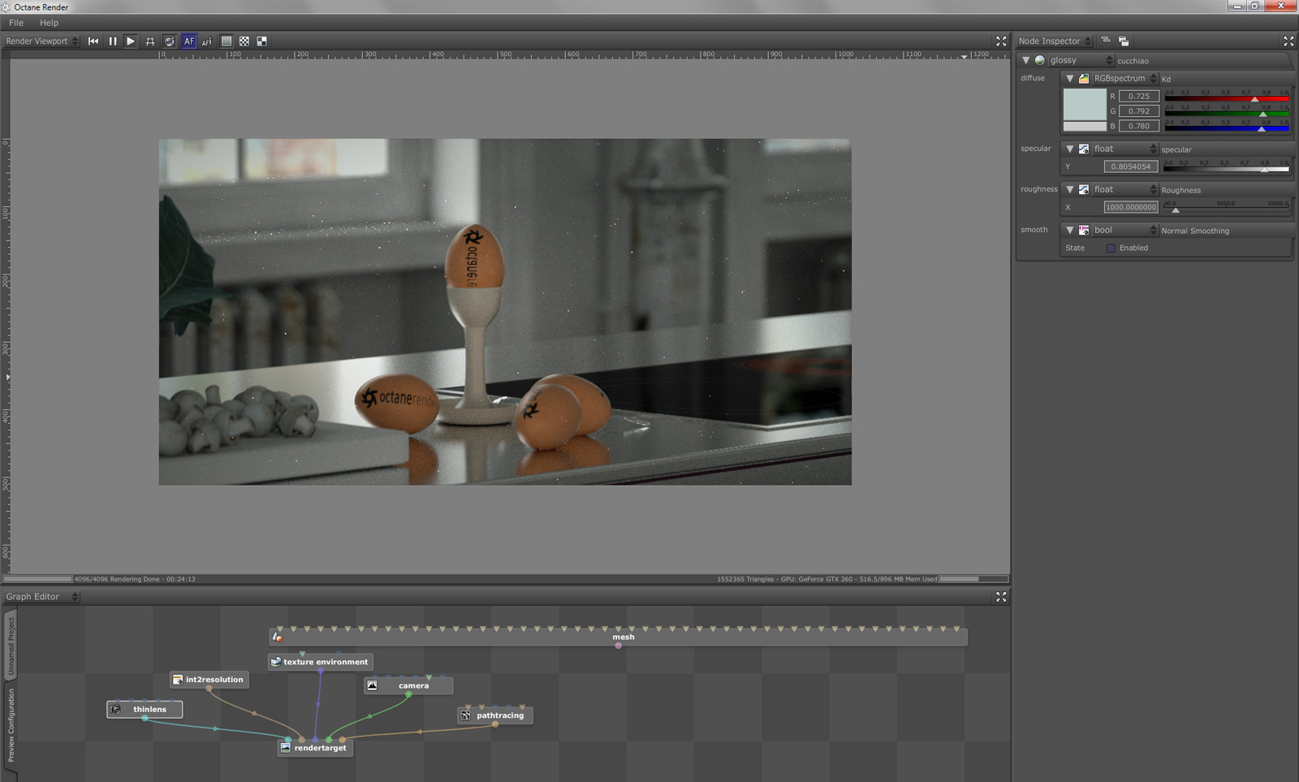Adjust the Roughness X slider

(x=1227, y=207)
